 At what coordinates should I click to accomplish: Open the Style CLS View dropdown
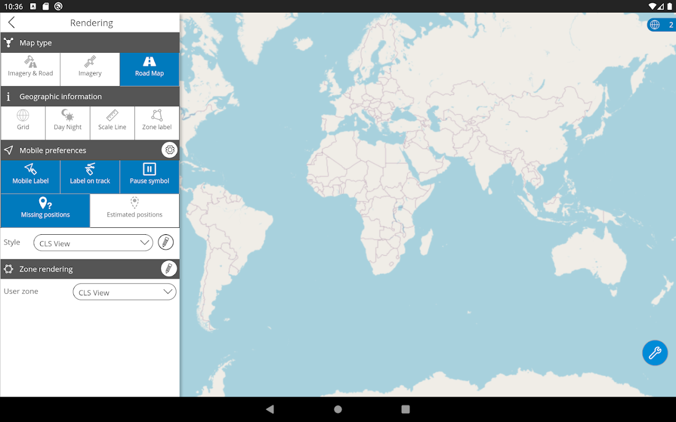pos(93,243)
